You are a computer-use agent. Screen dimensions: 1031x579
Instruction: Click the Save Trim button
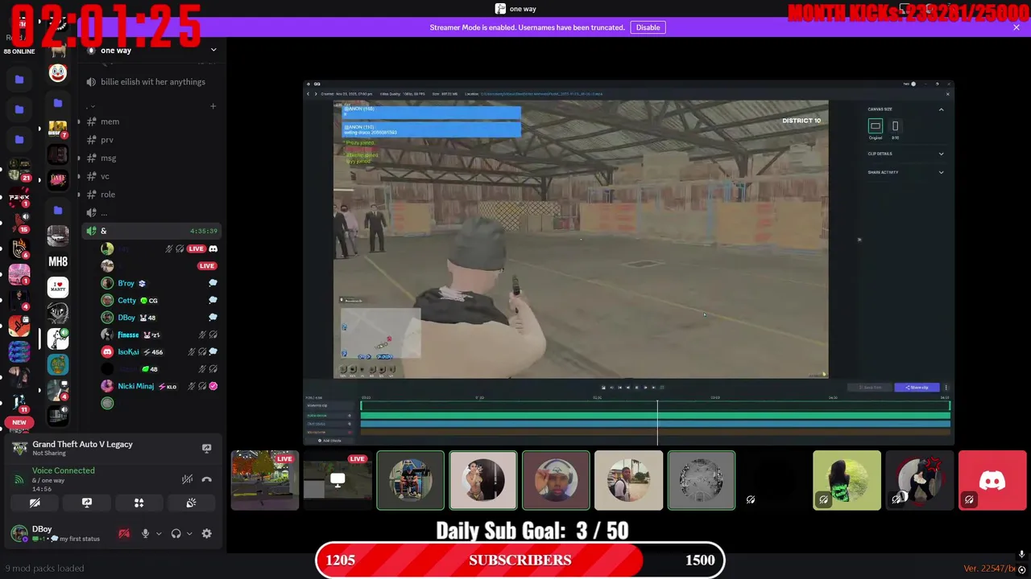coord(869,388)
